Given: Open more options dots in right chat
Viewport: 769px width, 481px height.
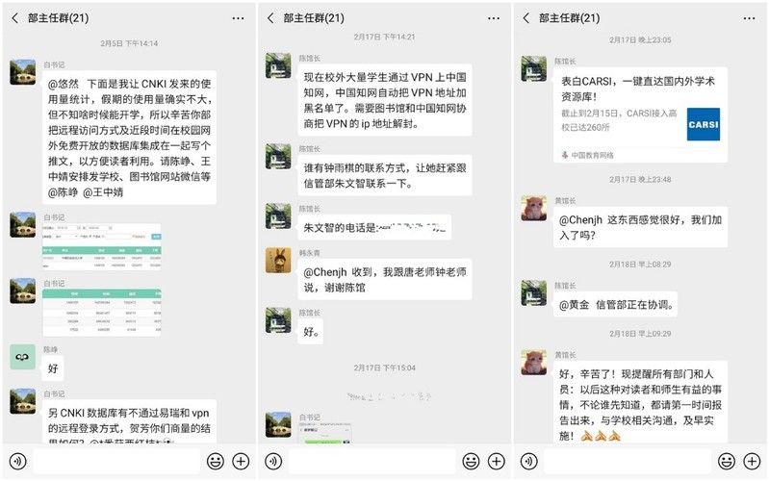Looking at the screenshot, I should pos(749,18).
